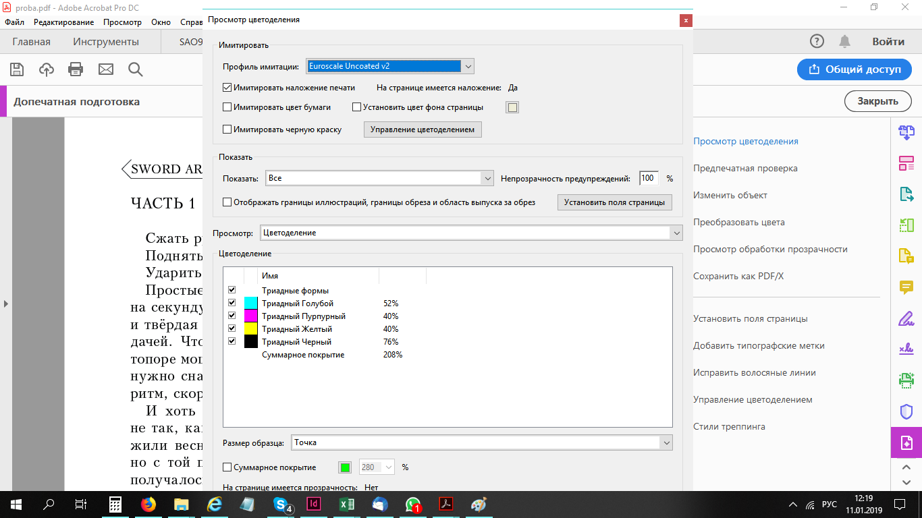Open the Файл menu
This screenshot has width=922, height=518.
tap(14, 22)
